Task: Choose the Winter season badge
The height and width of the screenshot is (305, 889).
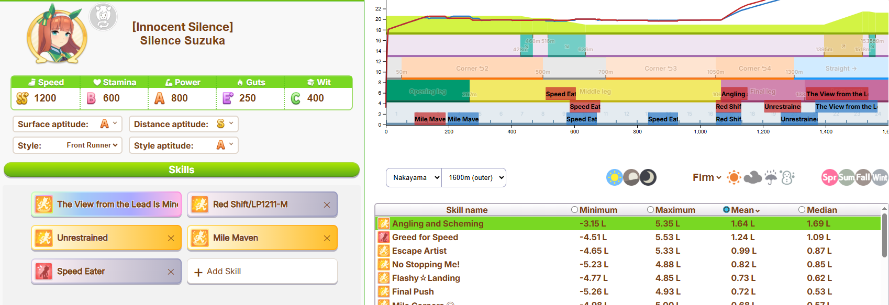Action: coord(880,177)
